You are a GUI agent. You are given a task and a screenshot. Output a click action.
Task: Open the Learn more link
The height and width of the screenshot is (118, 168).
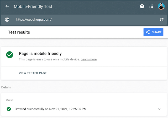click(88, 59)
